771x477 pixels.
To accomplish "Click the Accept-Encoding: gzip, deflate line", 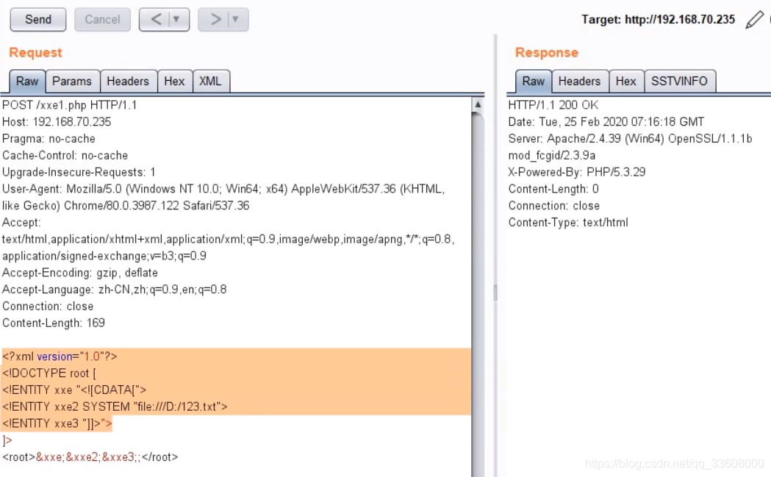I will tap(79, 273).
